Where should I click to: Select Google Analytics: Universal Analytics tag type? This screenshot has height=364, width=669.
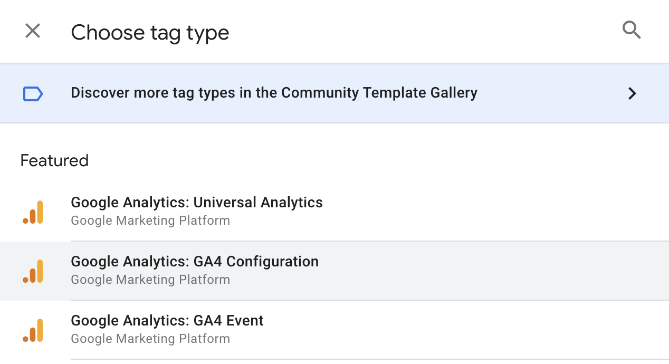[x=197, y=203]
